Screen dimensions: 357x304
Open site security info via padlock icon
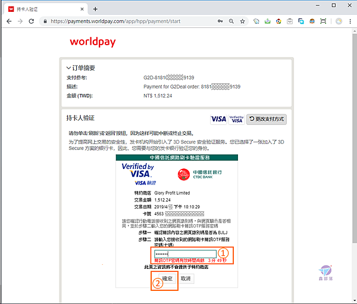(x=45, y=21)
